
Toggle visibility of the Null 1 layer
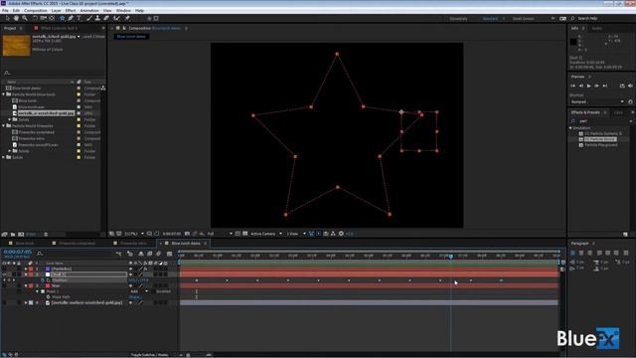[x=4, y=274]
